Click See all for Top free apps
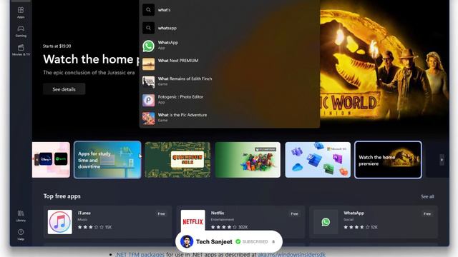 [427, 197]
